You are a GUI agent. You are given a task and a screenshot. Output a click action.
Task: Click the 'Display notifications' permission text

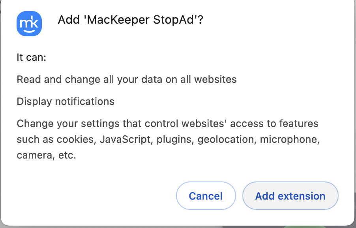[65, 101]
